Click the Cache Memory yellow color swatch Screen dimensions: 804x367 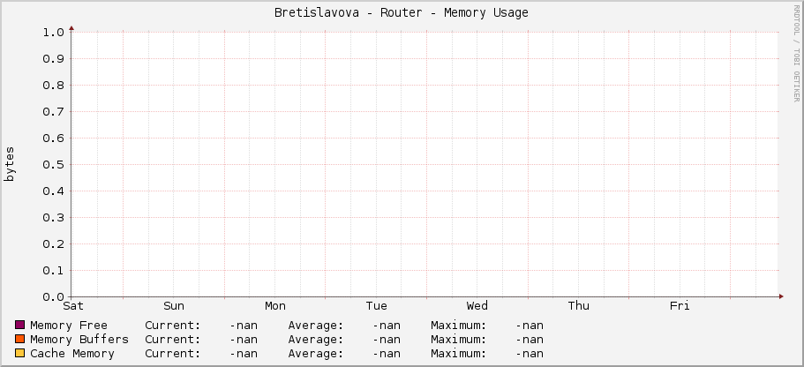(x=20, y=353)
